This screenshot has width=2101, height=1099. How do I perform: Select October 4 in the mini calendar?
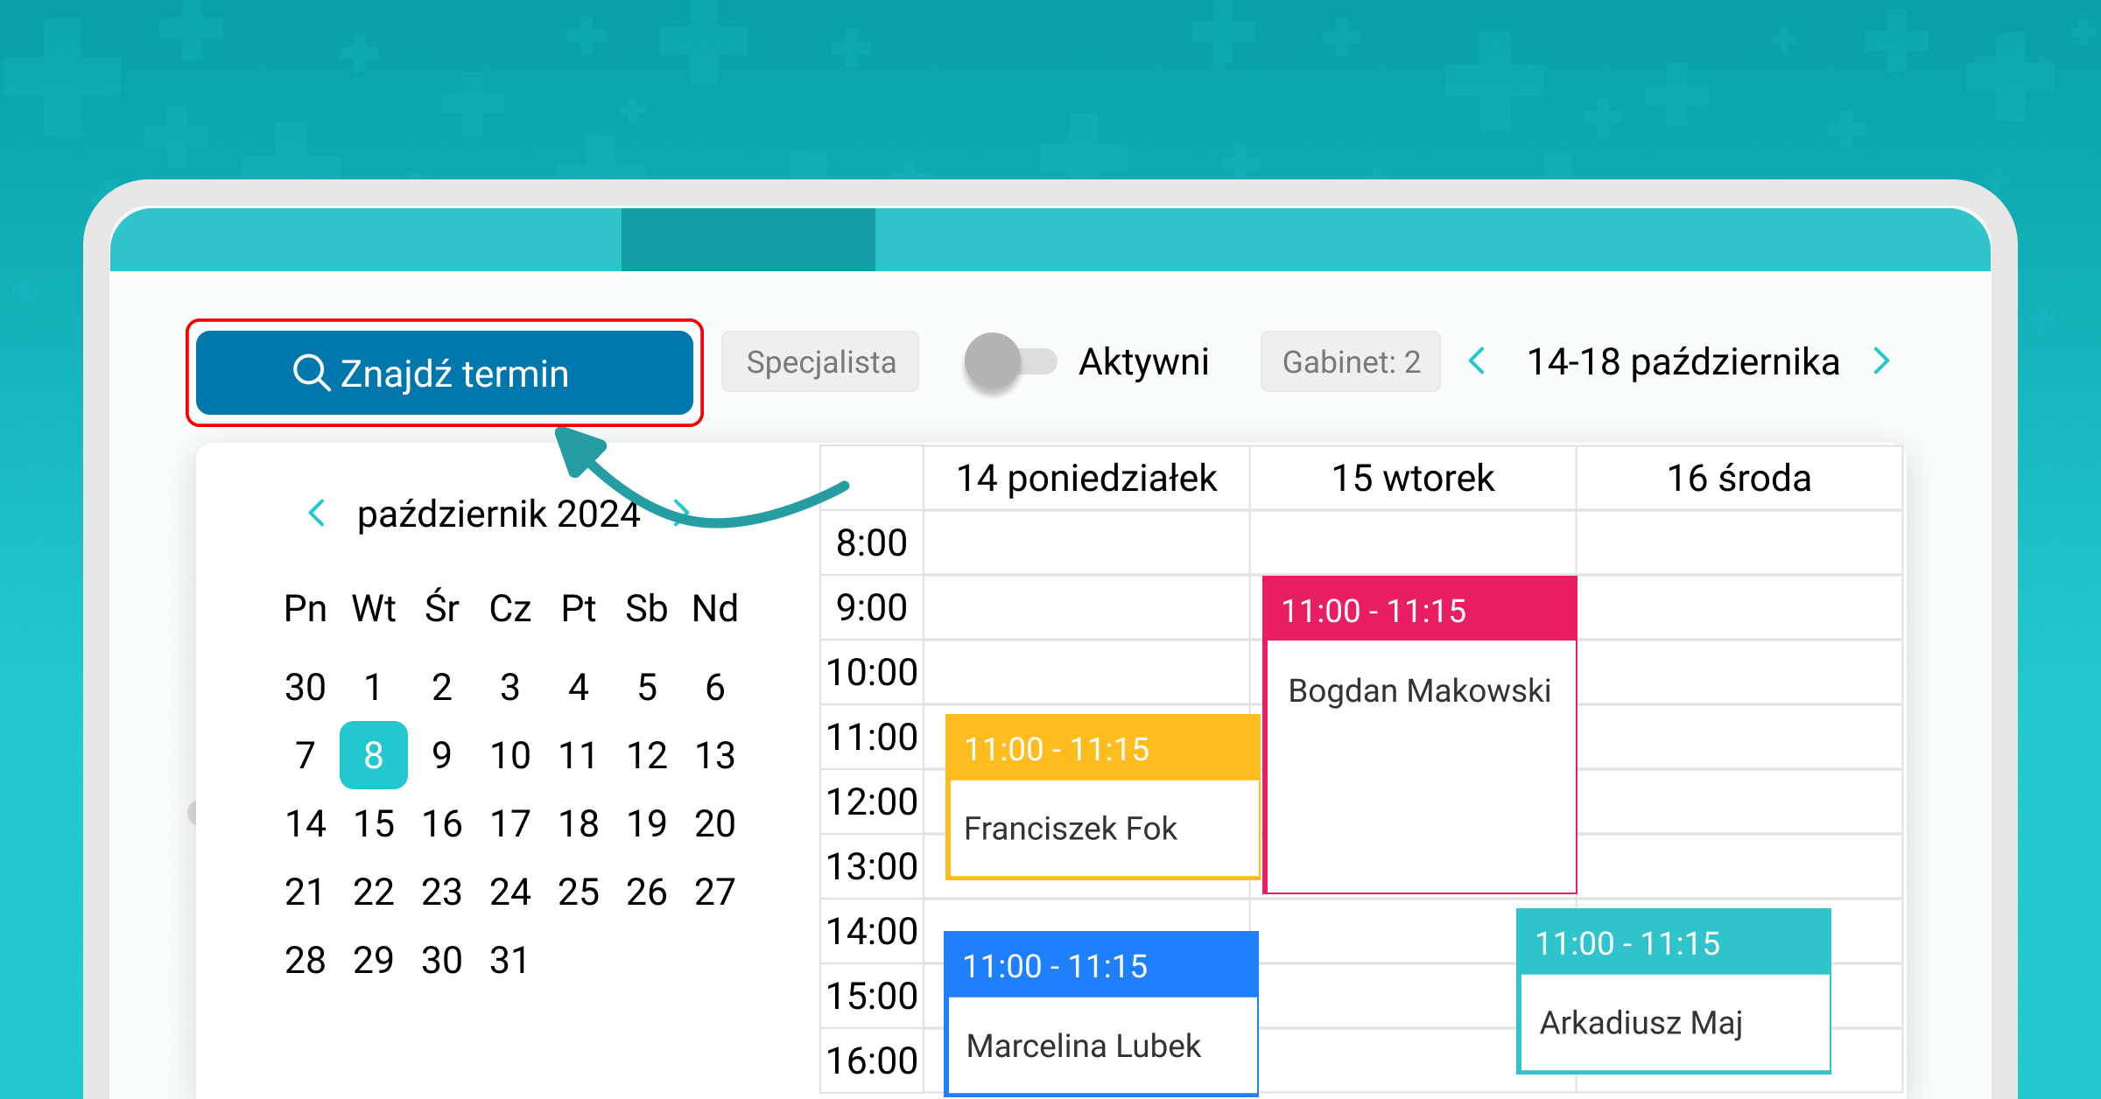[578, 687]
